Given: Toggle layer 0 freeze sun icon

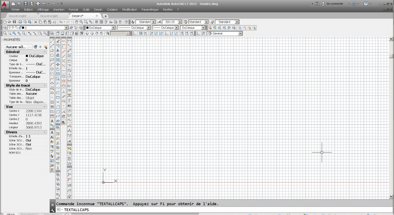Looking at the screenshot, I should [13, 28].
